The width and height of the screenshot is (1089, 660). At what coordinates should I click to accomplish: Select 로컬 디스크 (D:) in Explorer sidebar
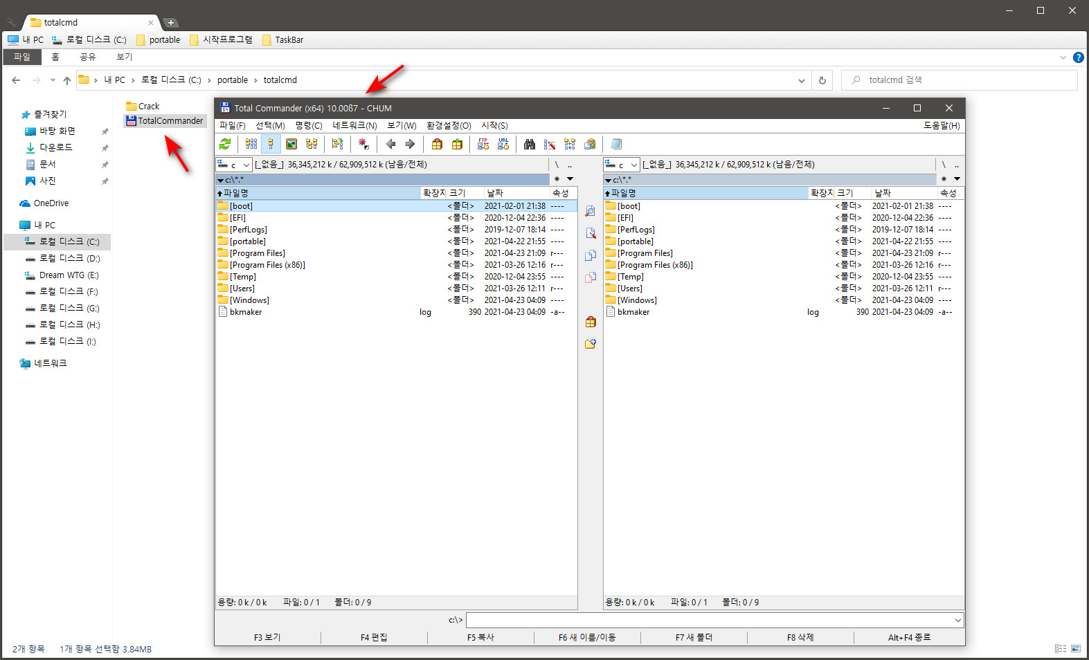pyautogui.click(x=69, y=258)
